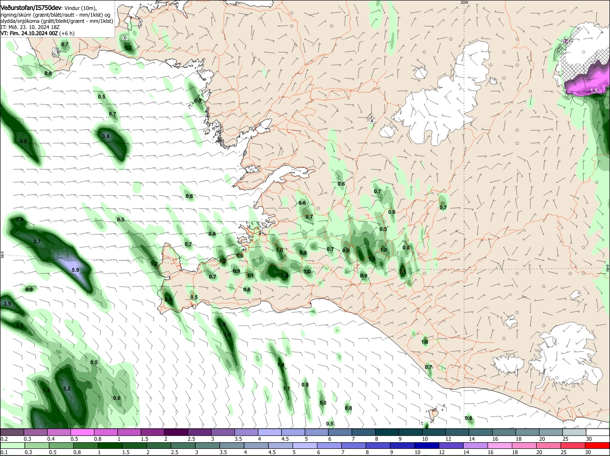Select top legend row swatch labeled 0.4
Screen dimensions: 610x456
click(59, 432)
